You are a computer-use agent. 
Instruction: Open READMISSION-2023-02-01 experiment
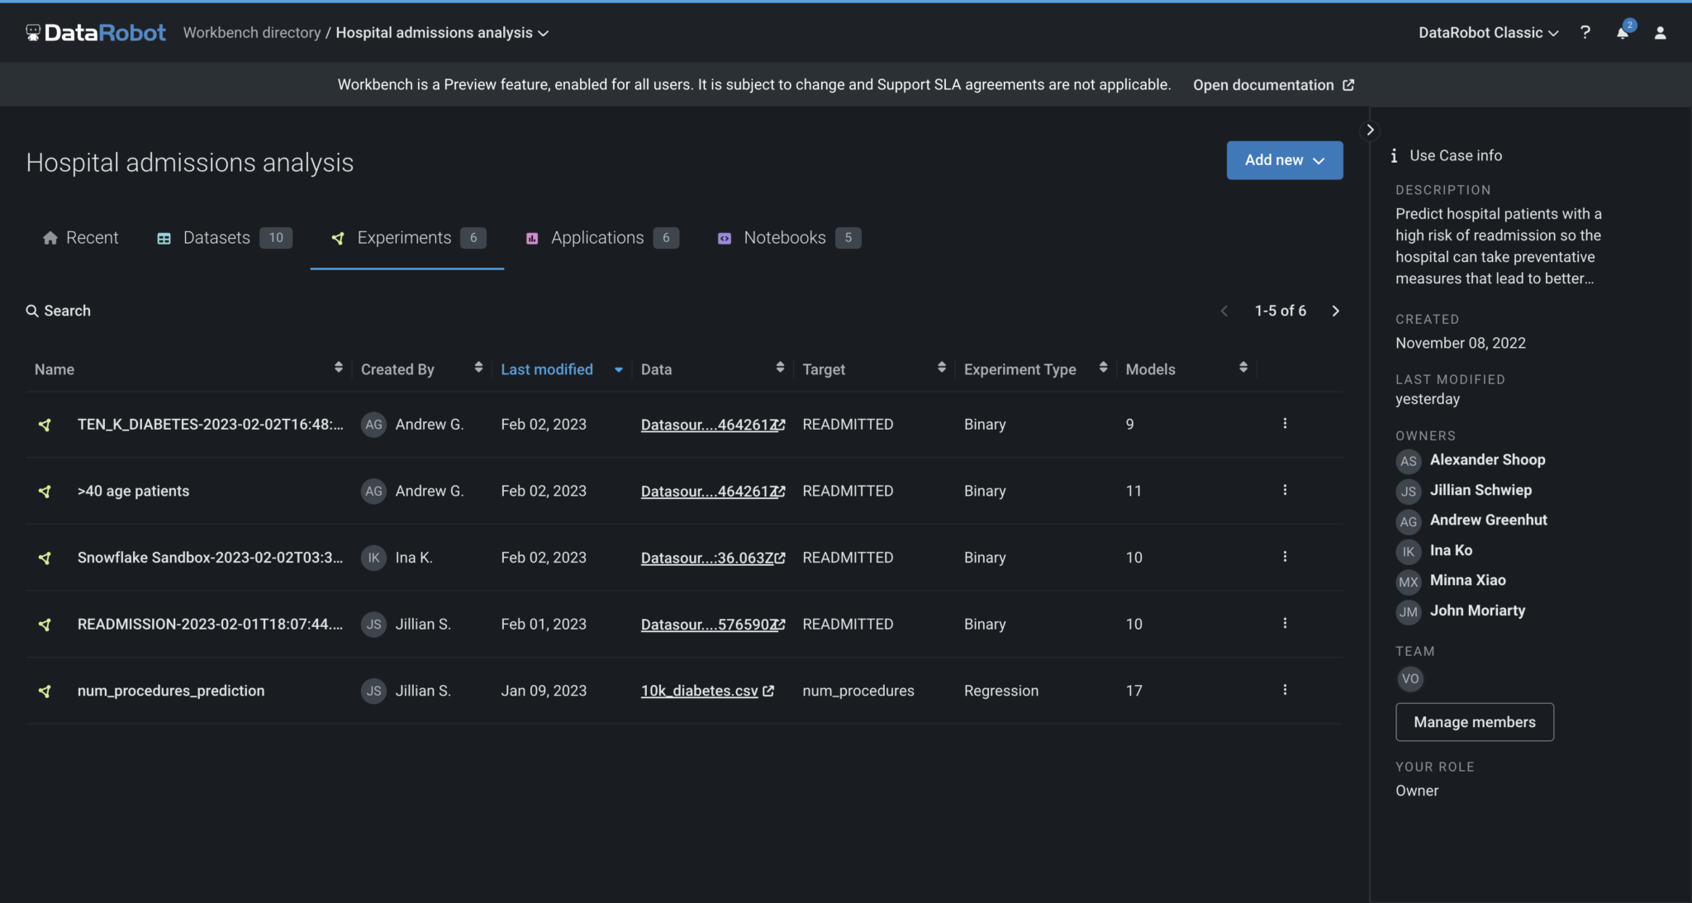[210, 625]
